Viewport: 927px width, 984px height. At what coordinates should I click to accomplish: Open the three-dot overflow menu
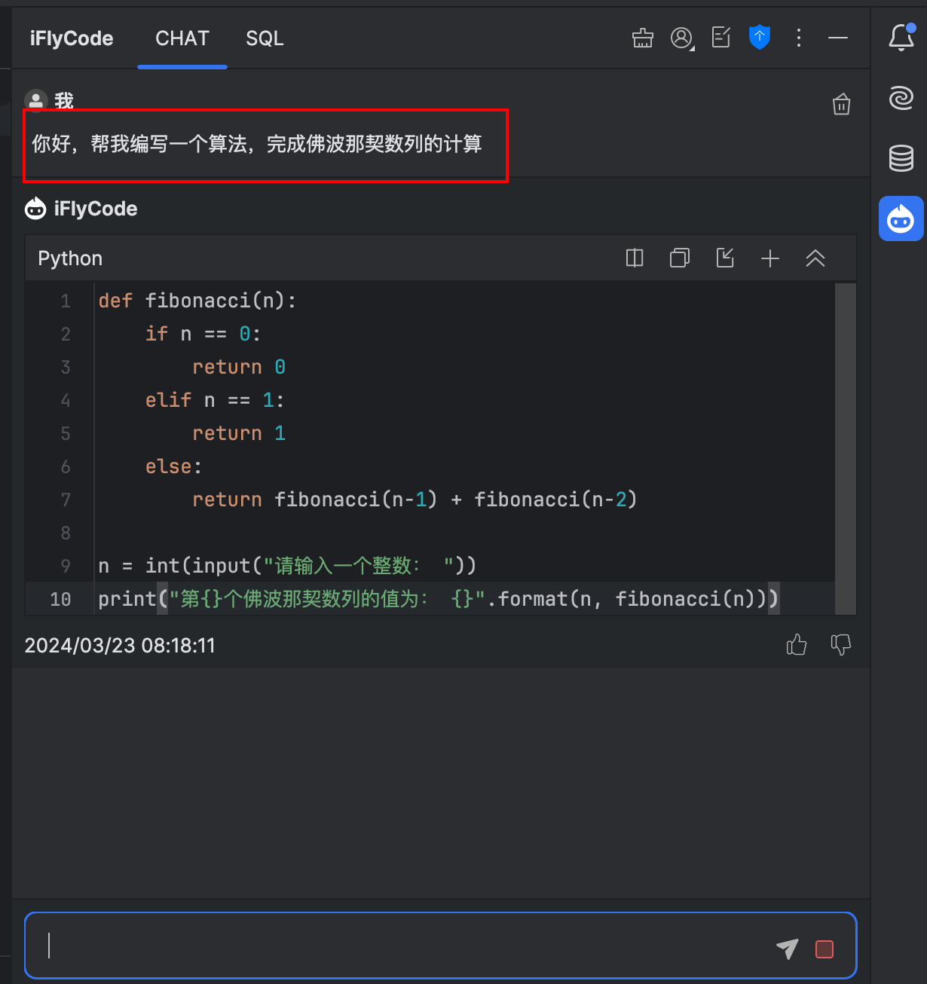[x=799, y=38]
